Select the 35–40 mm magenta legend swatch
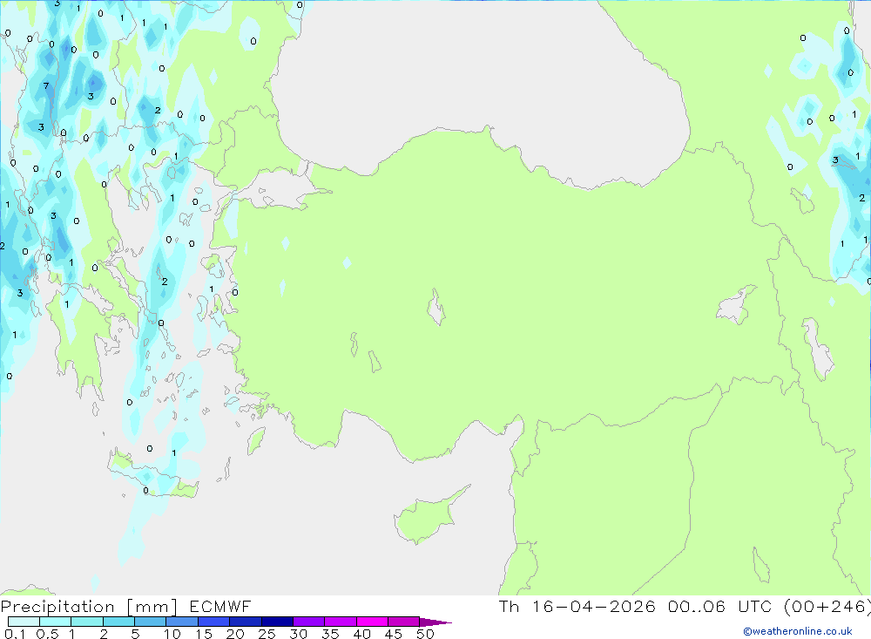 point(340,622)
